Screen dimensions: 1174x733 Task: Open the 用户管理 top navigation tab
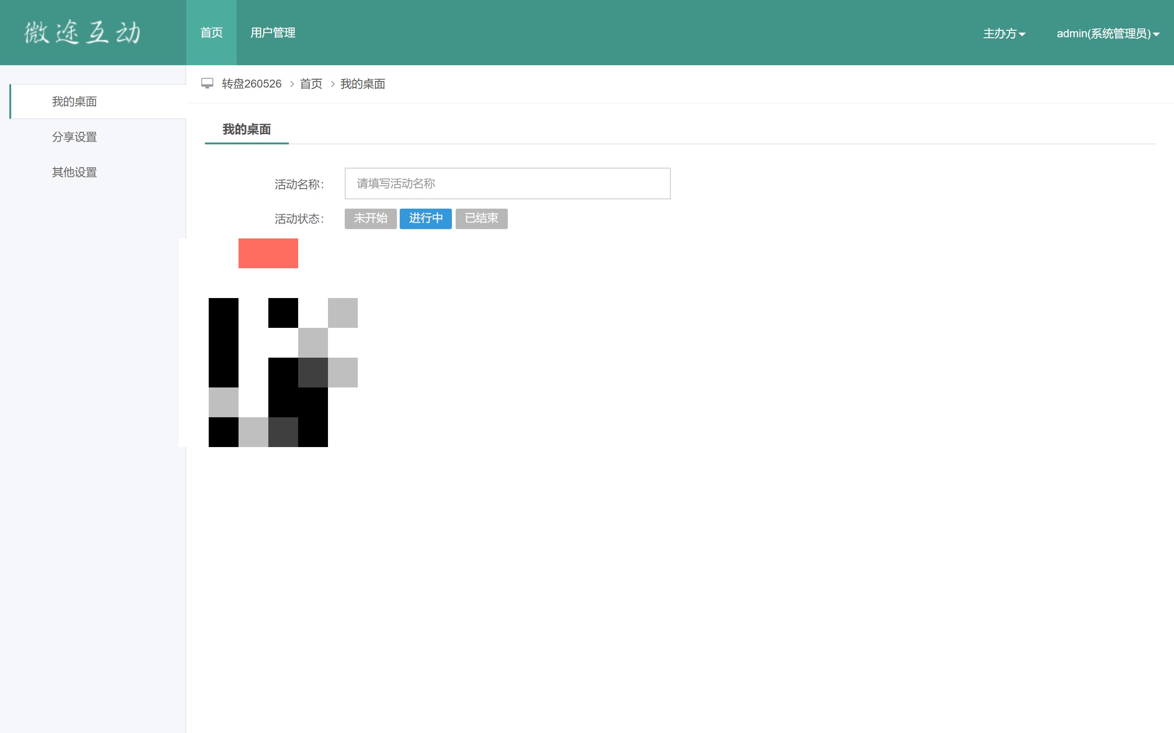click(x=273, y=33)
